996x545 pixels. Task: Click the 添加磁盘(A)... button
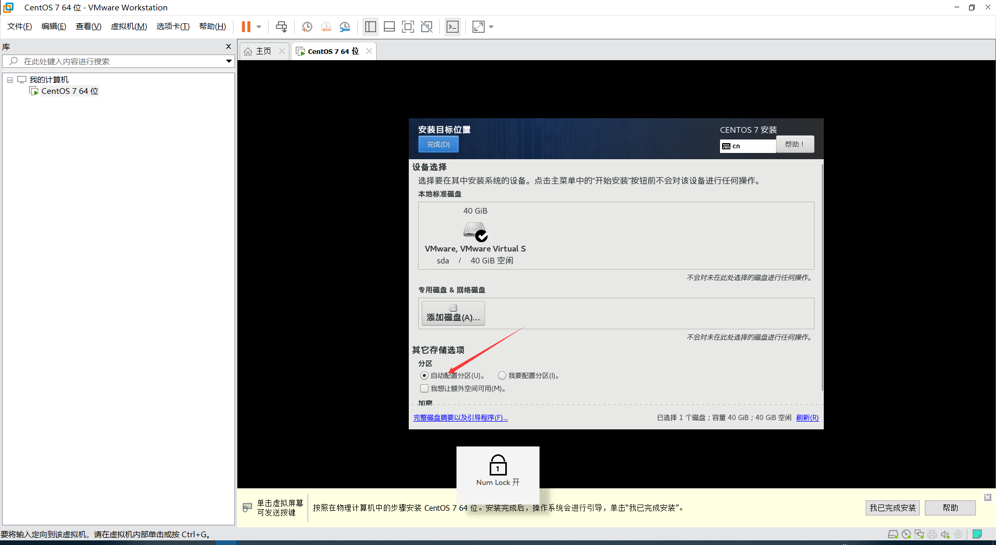pyautogui.click(x=453, y=313)
